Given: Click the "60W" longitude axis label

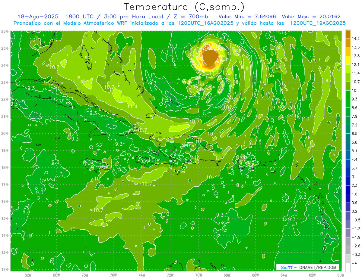Looking at the screenshot, I should pos(341,275).
